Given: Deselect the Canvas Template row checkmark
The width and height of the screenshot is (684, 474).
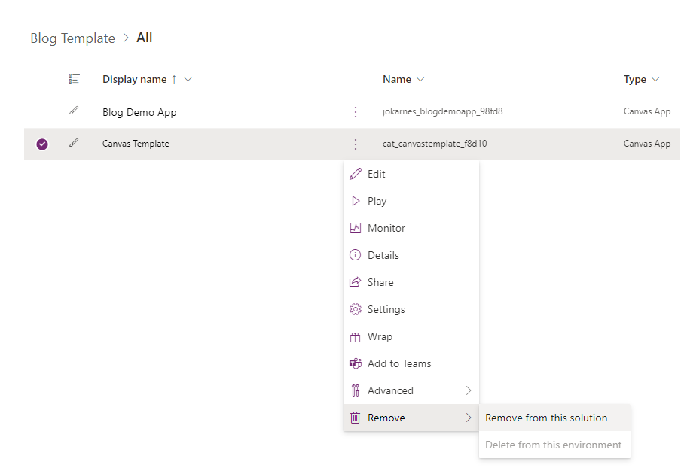Looking at the screenshot, I should [x=42, y=144].
